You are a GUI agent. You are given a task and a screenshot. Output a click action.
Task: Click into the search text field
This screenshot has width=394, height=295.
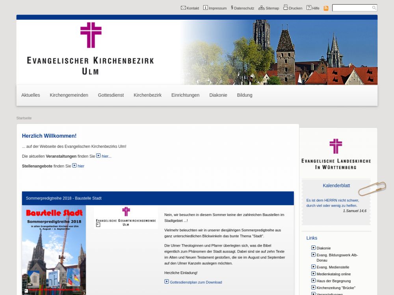coord(352,8)
